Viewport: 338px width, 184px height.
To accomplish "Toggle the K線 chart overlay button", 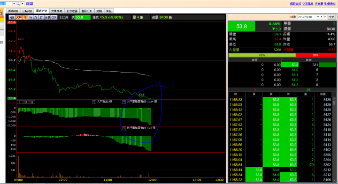I will coord(12,17).
